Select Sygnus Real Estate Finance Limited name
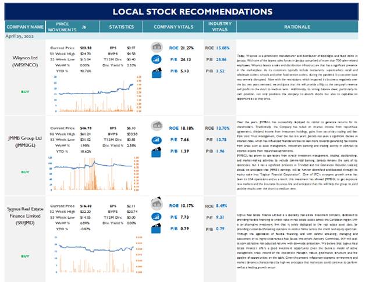The image size is (369, 282). [x=25, y=216]
